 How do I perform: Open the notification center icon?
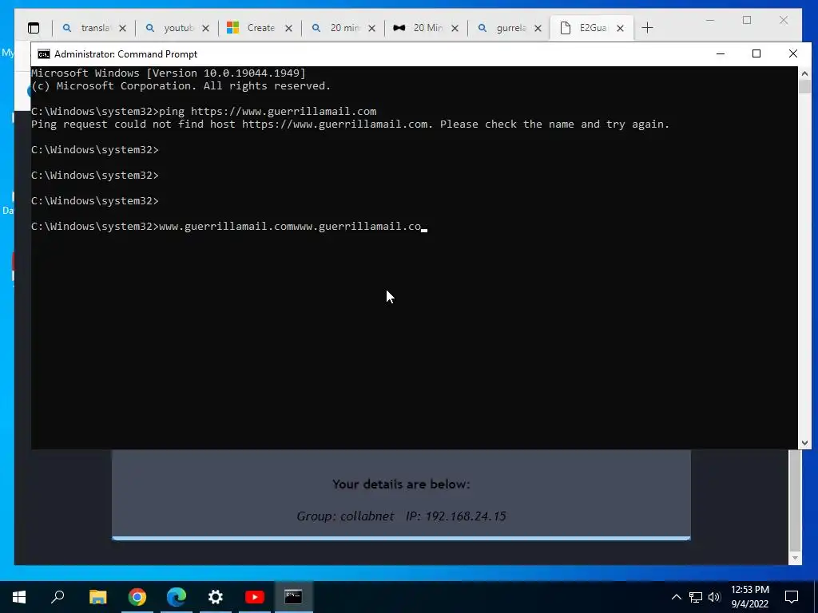[792, 597]
